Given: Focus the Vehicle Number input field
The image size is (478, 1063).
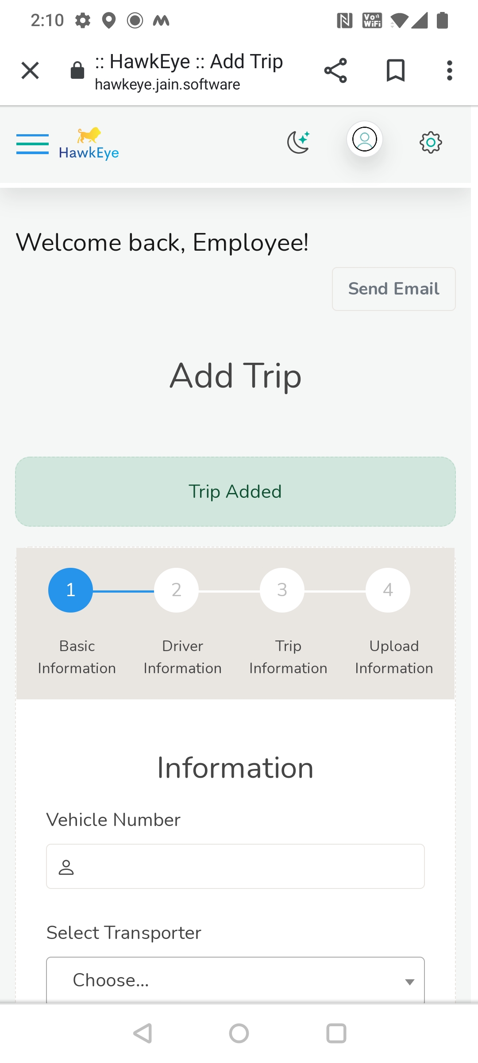Looking at the screenshot, I should coord(235,866).
